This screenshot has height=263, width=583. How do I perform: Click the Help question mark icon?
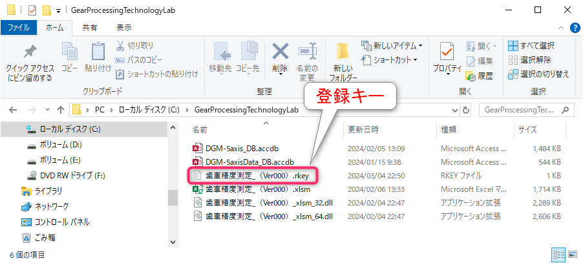click(575, 28)
